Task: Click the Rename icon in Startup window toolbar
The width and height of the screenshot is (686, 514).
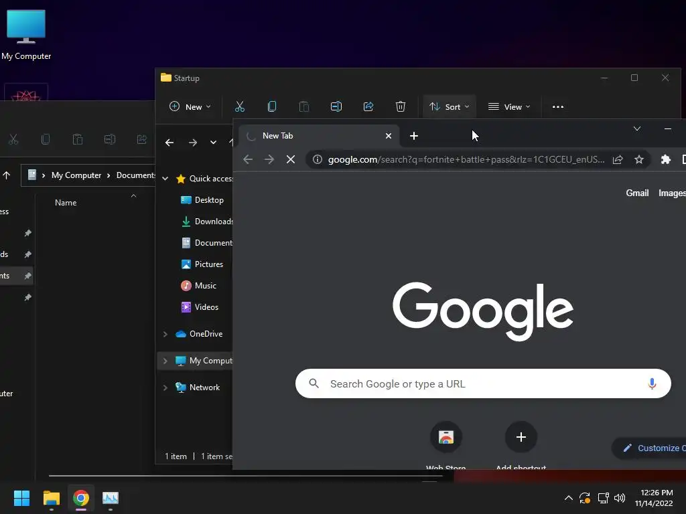Action: point(336,106)
